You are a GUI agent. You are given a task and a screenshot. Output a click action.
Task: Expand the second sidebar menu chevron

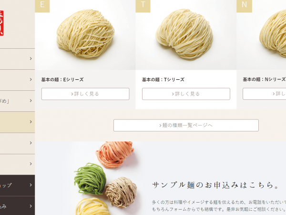31,79
